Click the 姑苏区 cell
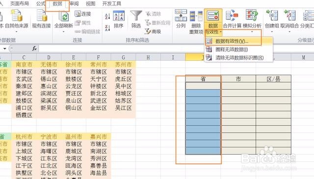The image size is (314, 179). [x=123, y=101]
